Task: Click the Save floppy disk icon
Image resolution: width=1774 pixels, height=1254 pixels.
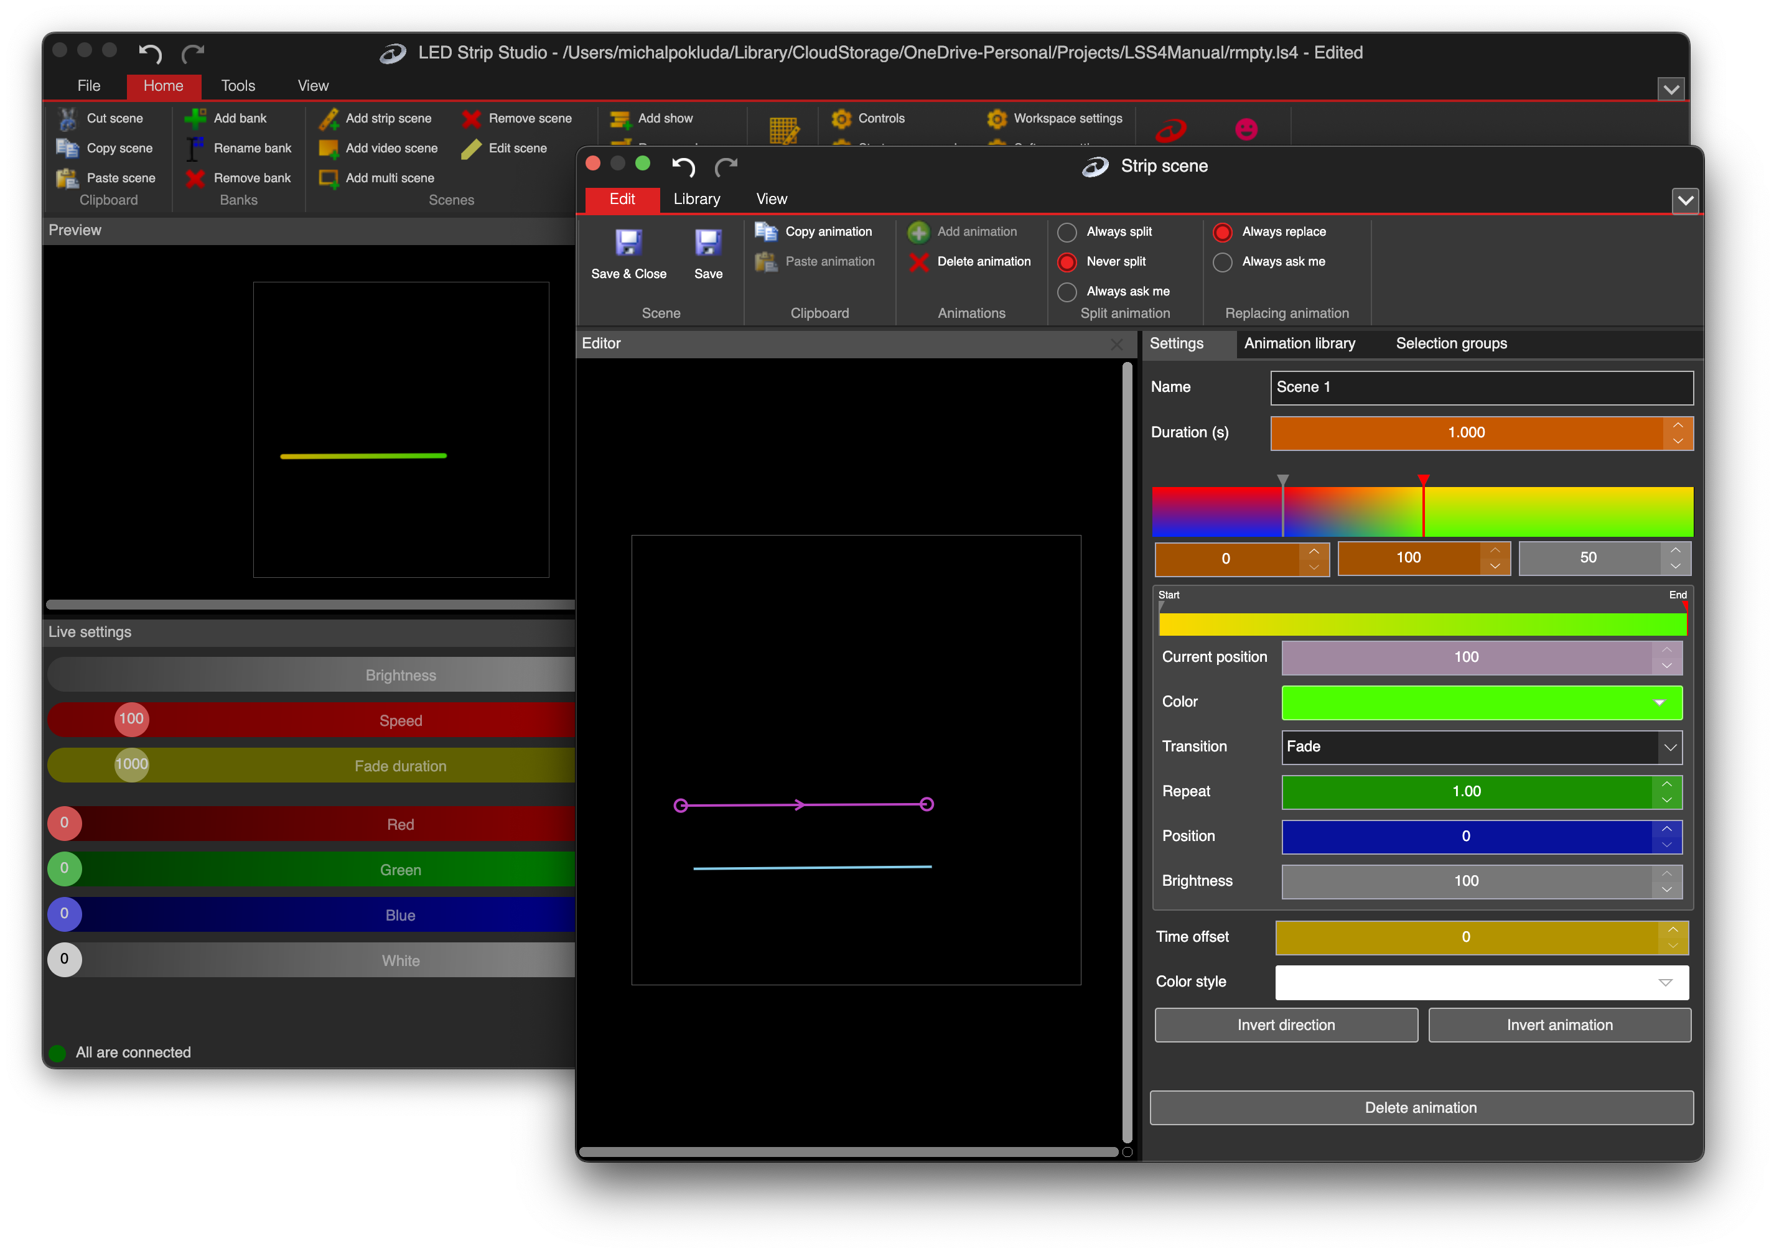Action: [x=709, y=243]
